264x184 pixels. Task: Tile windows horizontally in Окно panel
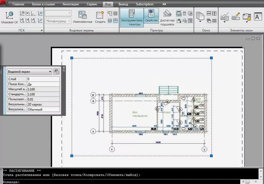[209, 14]
